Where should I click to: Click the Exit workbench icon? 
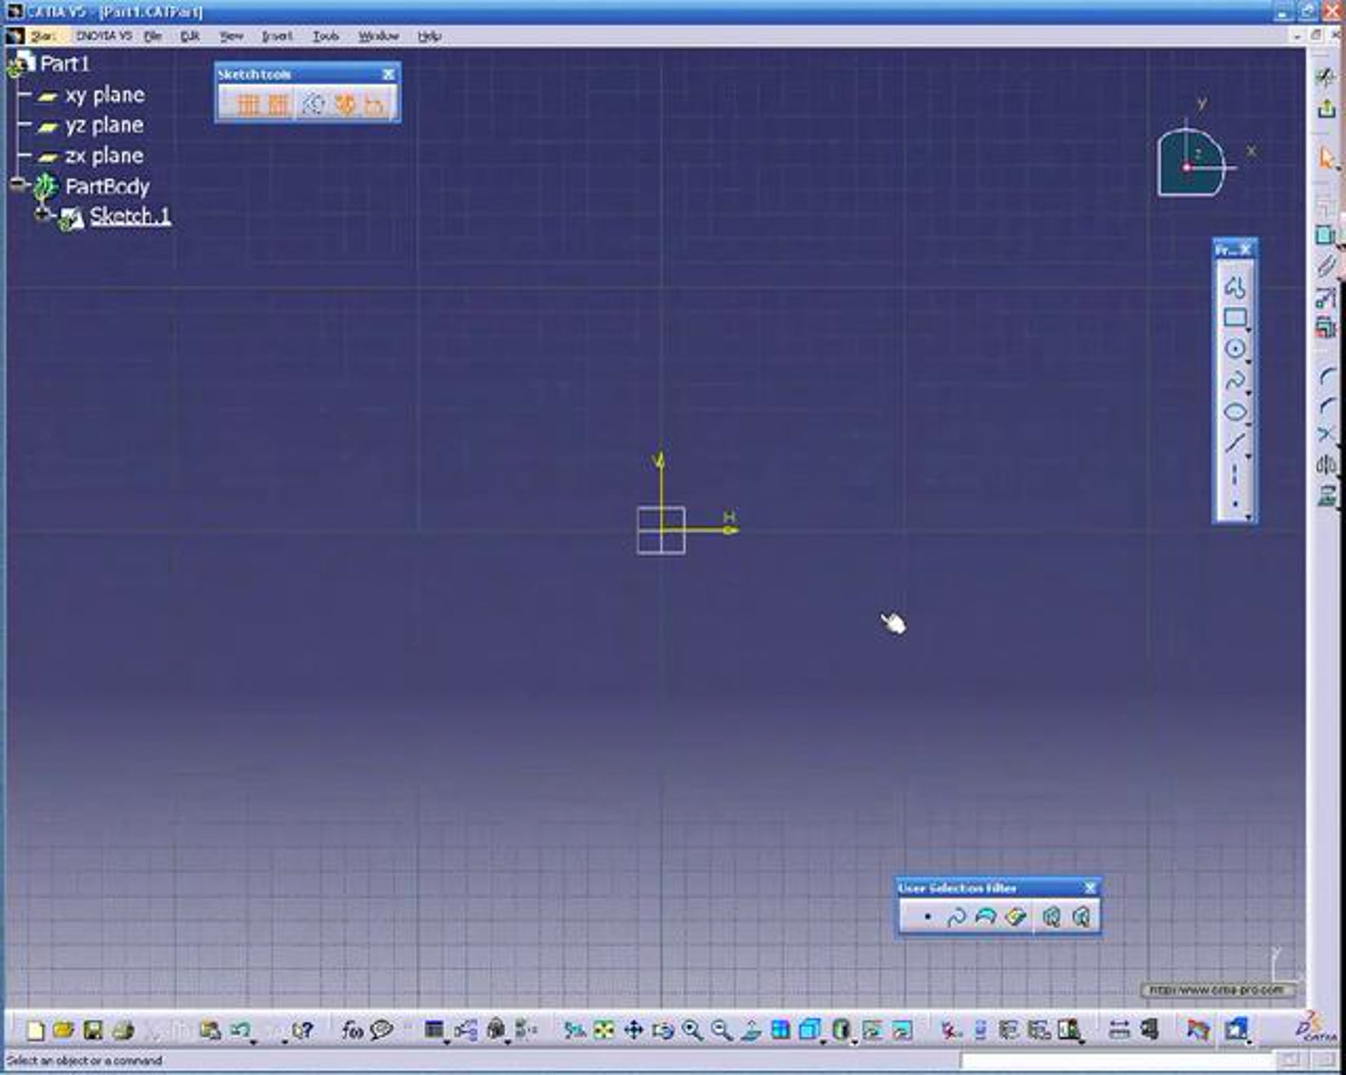[1326, 109]
